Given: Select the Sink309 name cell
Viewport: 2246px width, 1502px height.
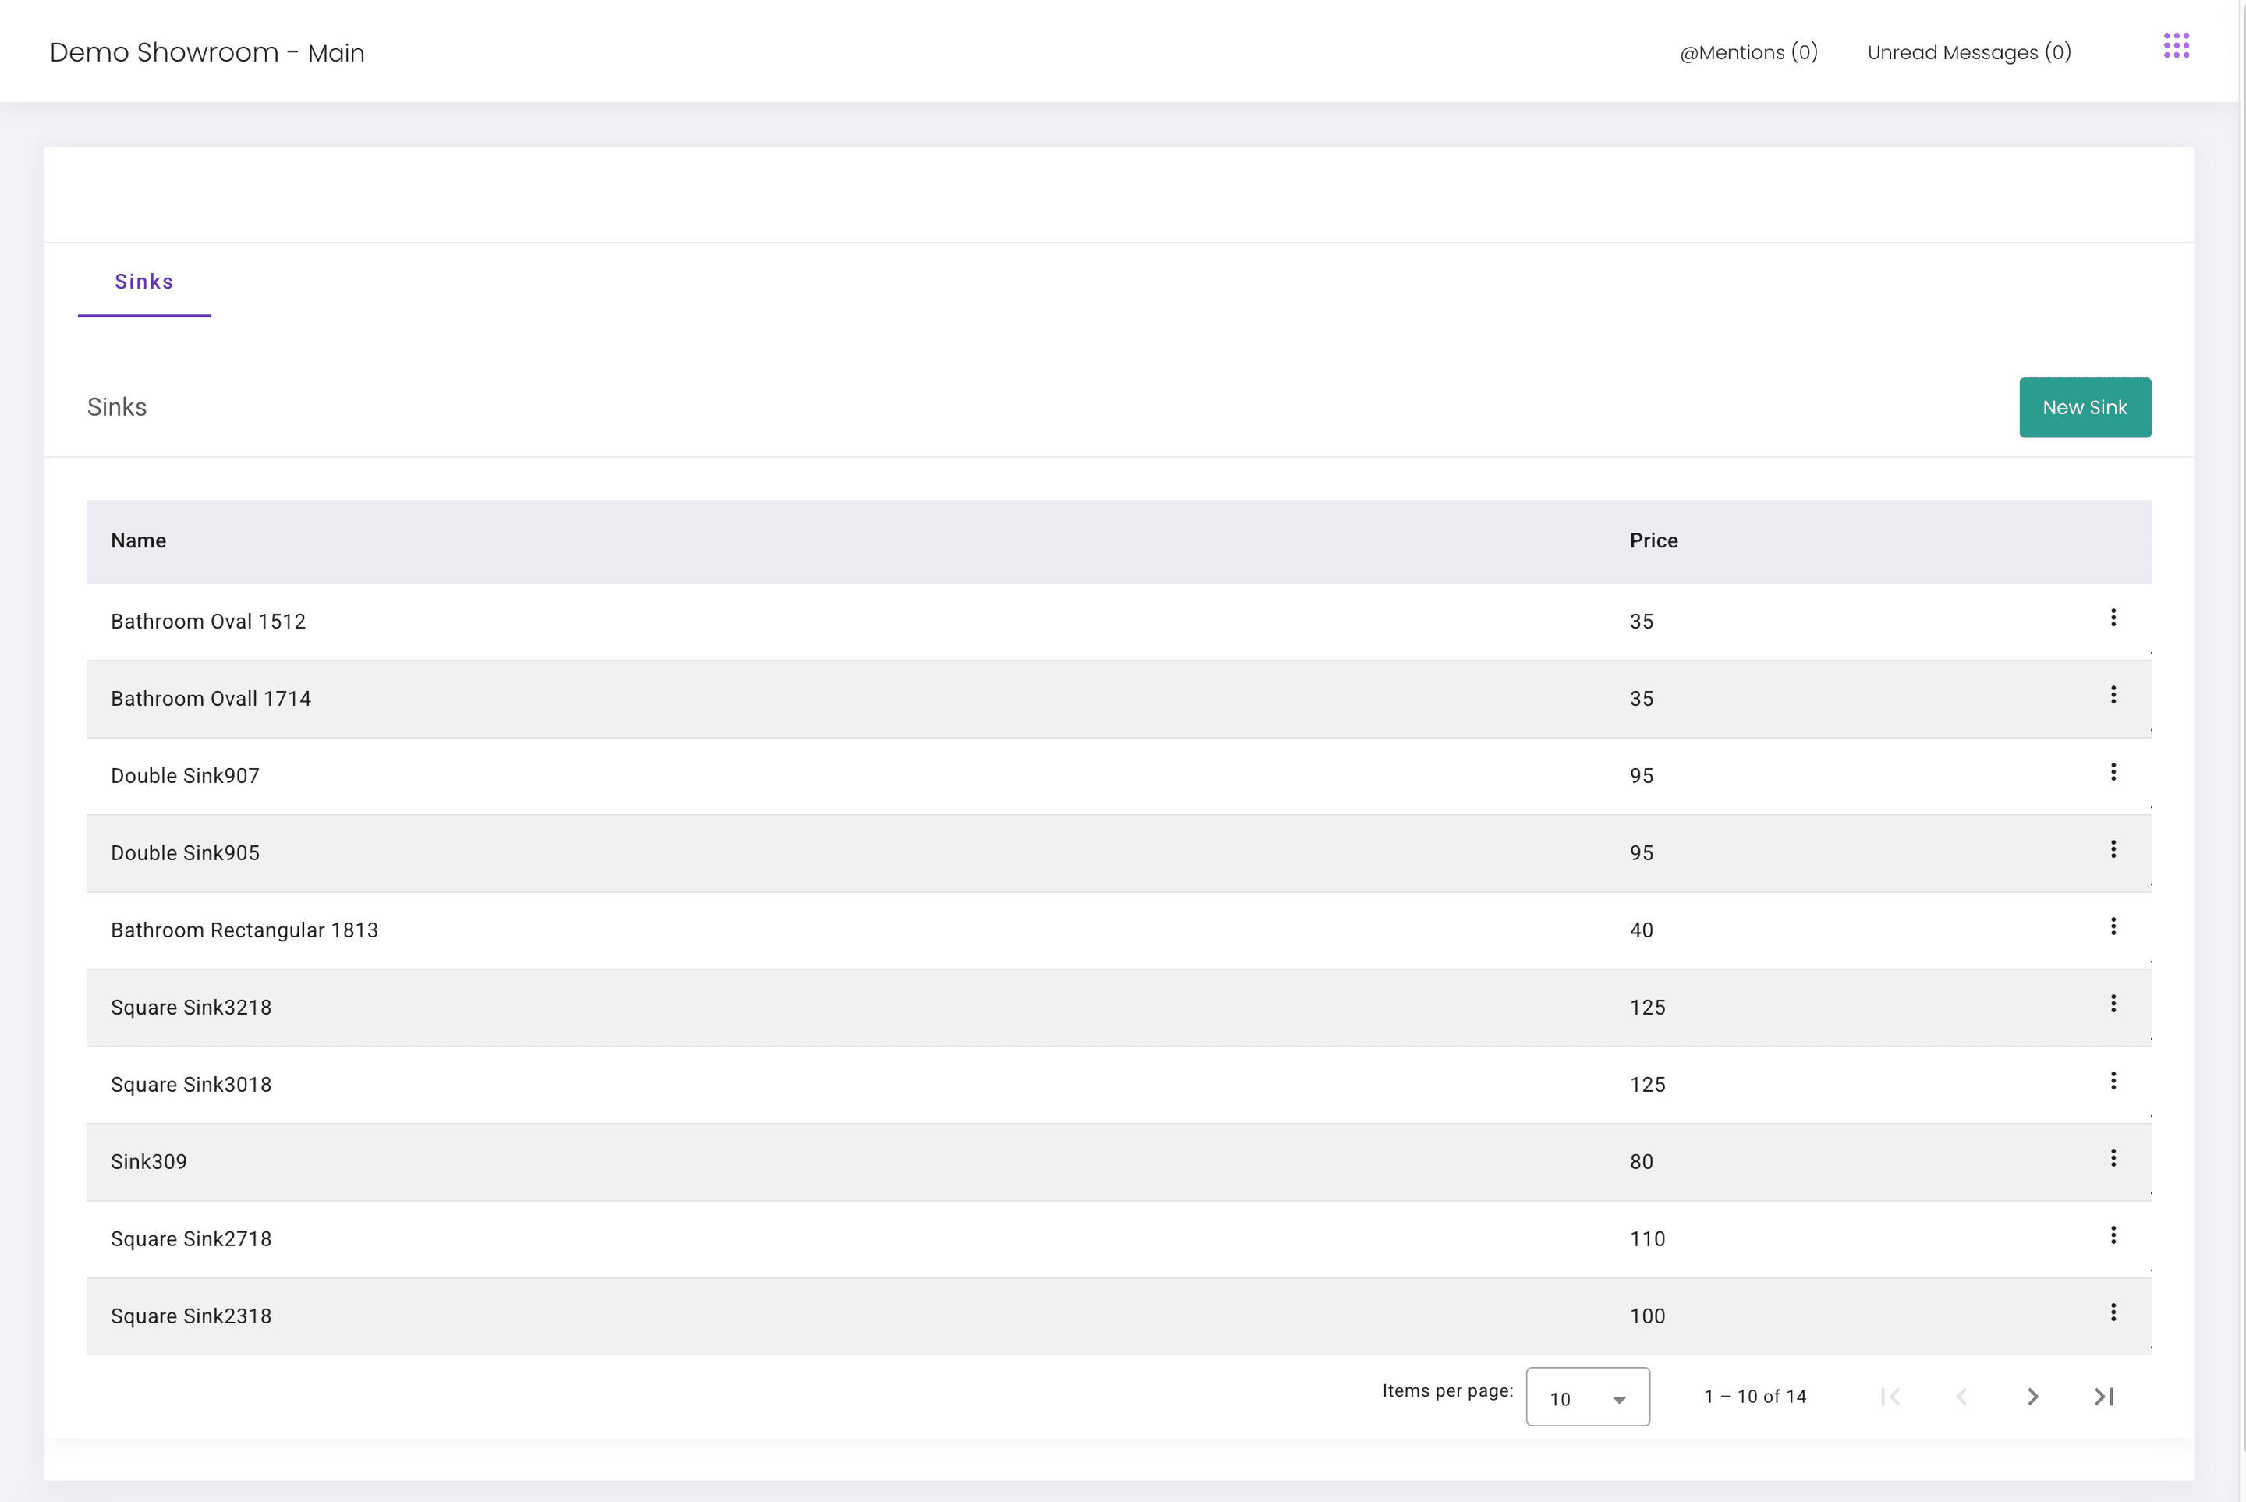Looking at the screenshot, I should [x=148, y=1162].
